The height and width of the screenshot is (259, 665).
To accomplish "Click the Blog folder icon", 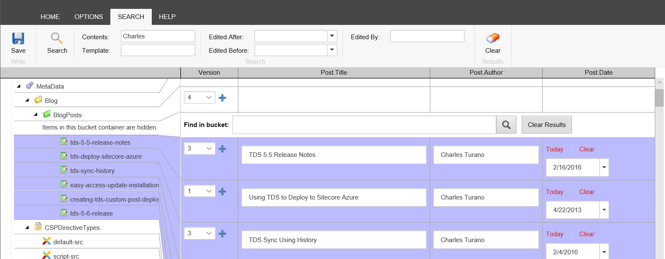I will (x=38, y=100).
